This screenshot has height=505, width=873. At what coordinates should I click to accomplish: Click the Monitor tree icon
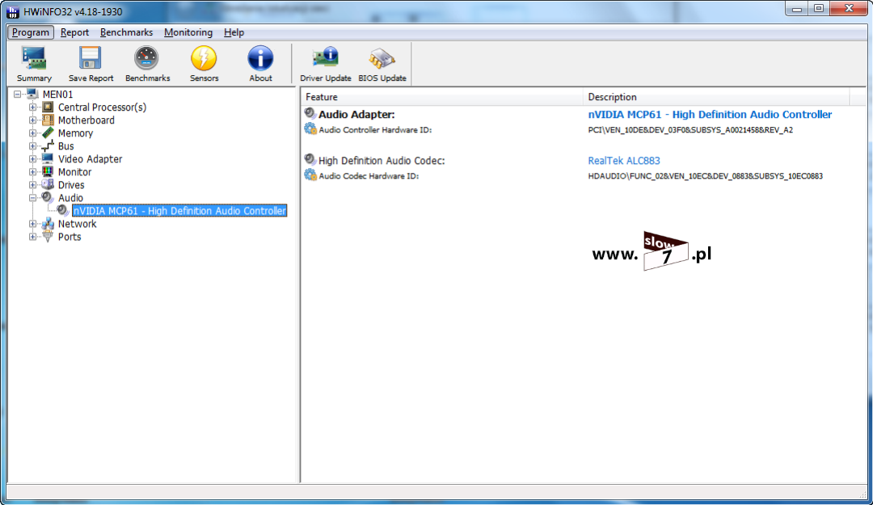pyautogui.click(x=48, y=171)
